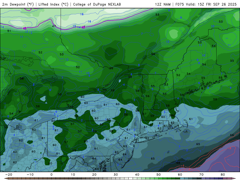240x180 pixels.
Task: Click the red -1 lifted index contour label
Action: [x=182, y=166]
